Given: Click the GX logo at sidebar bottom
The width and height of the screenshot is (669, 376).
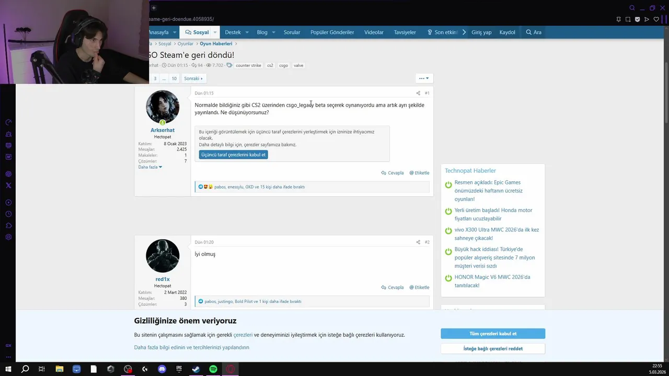Looking at the screenshot, I should tap(8, 345).
